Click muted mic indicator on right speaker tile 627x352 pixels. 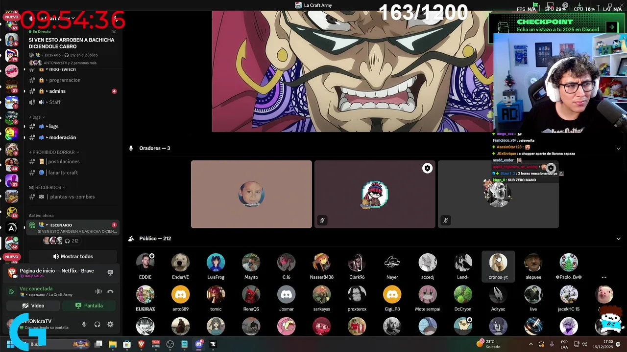(x=446, y=220)
